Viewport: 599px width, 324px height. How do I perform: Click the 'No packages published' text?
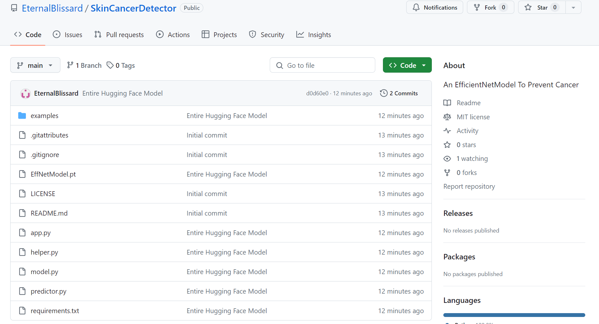[x=473, y=274]
